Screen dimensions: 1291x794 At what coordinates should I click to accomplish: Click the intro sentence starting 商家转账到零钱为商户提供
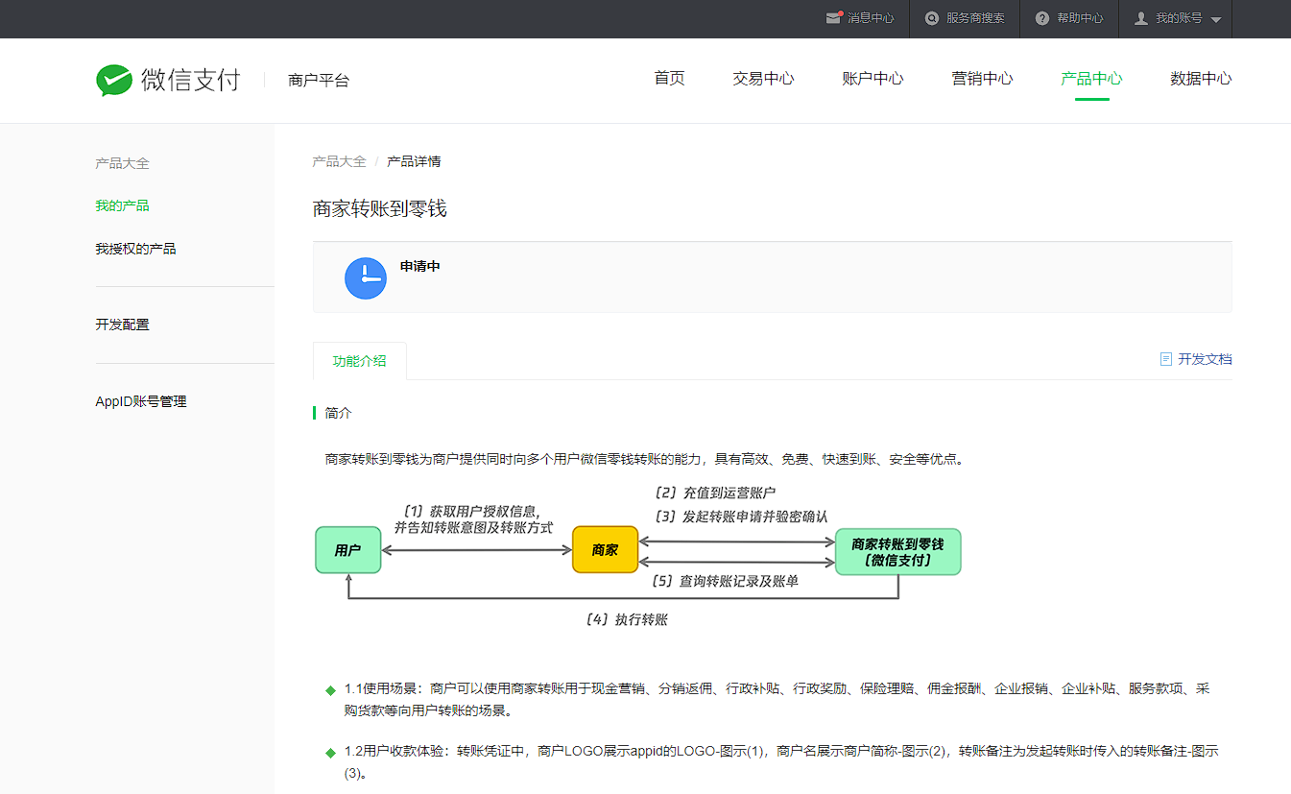point(644,459)
